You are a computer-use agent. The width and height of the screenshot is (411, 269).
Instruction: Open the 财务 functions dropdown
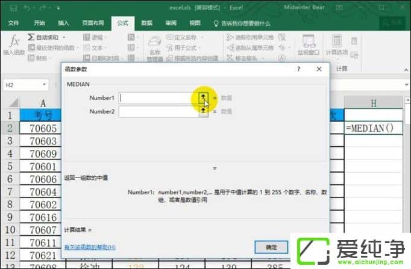(x=40, y=58)
